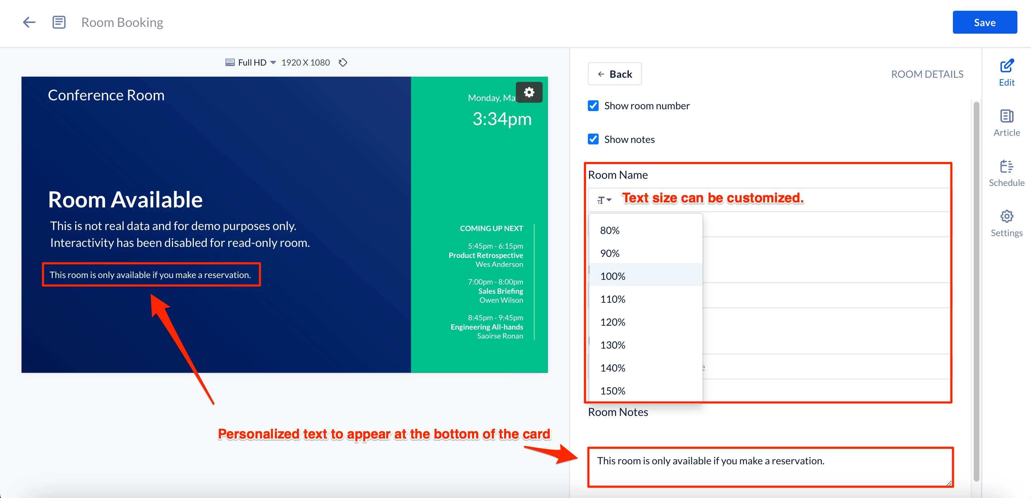This screenshot has height=498, width=1031.
Task: Open the Schedule panel in the right sidebar
Action: [1007, 173]
